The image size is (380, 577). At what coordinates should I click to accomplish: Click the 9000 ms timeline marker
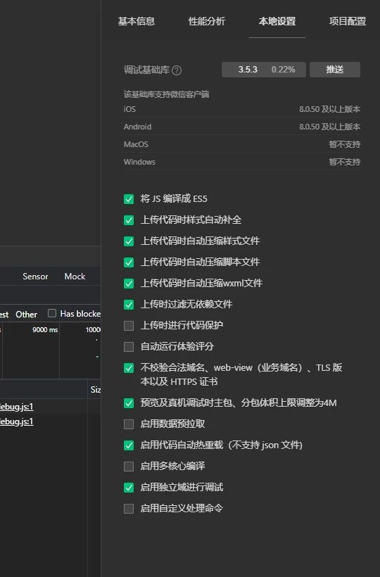[x=45, y=330]
